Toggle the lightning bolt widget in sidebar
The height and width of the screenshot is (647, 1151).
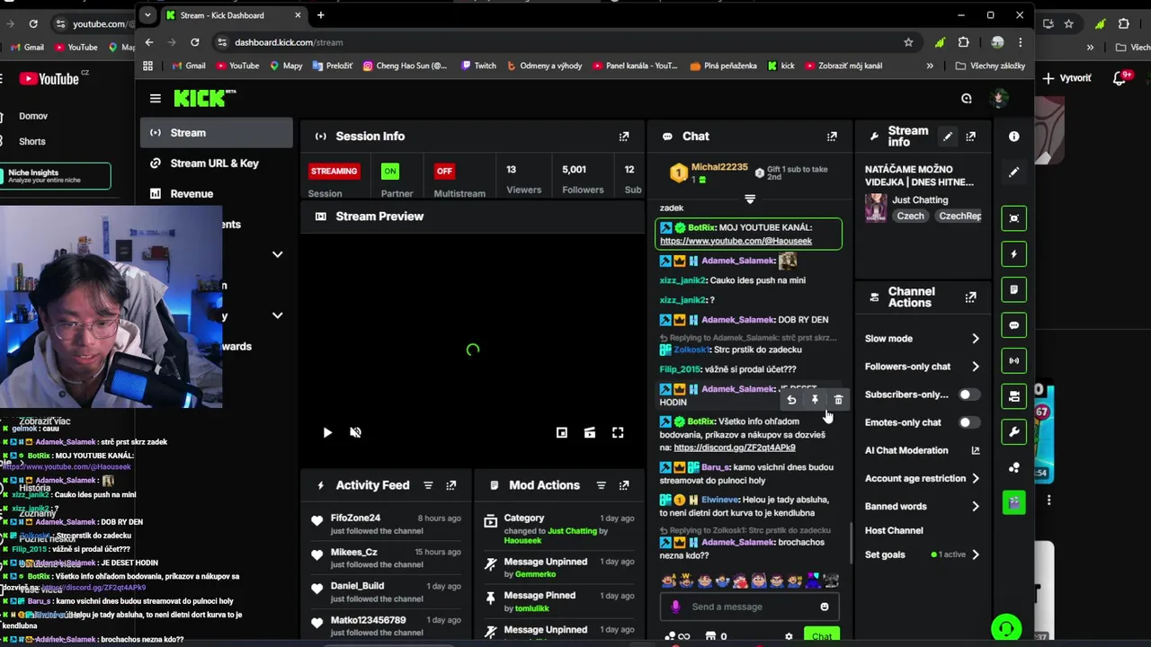tap(1013, 254)
